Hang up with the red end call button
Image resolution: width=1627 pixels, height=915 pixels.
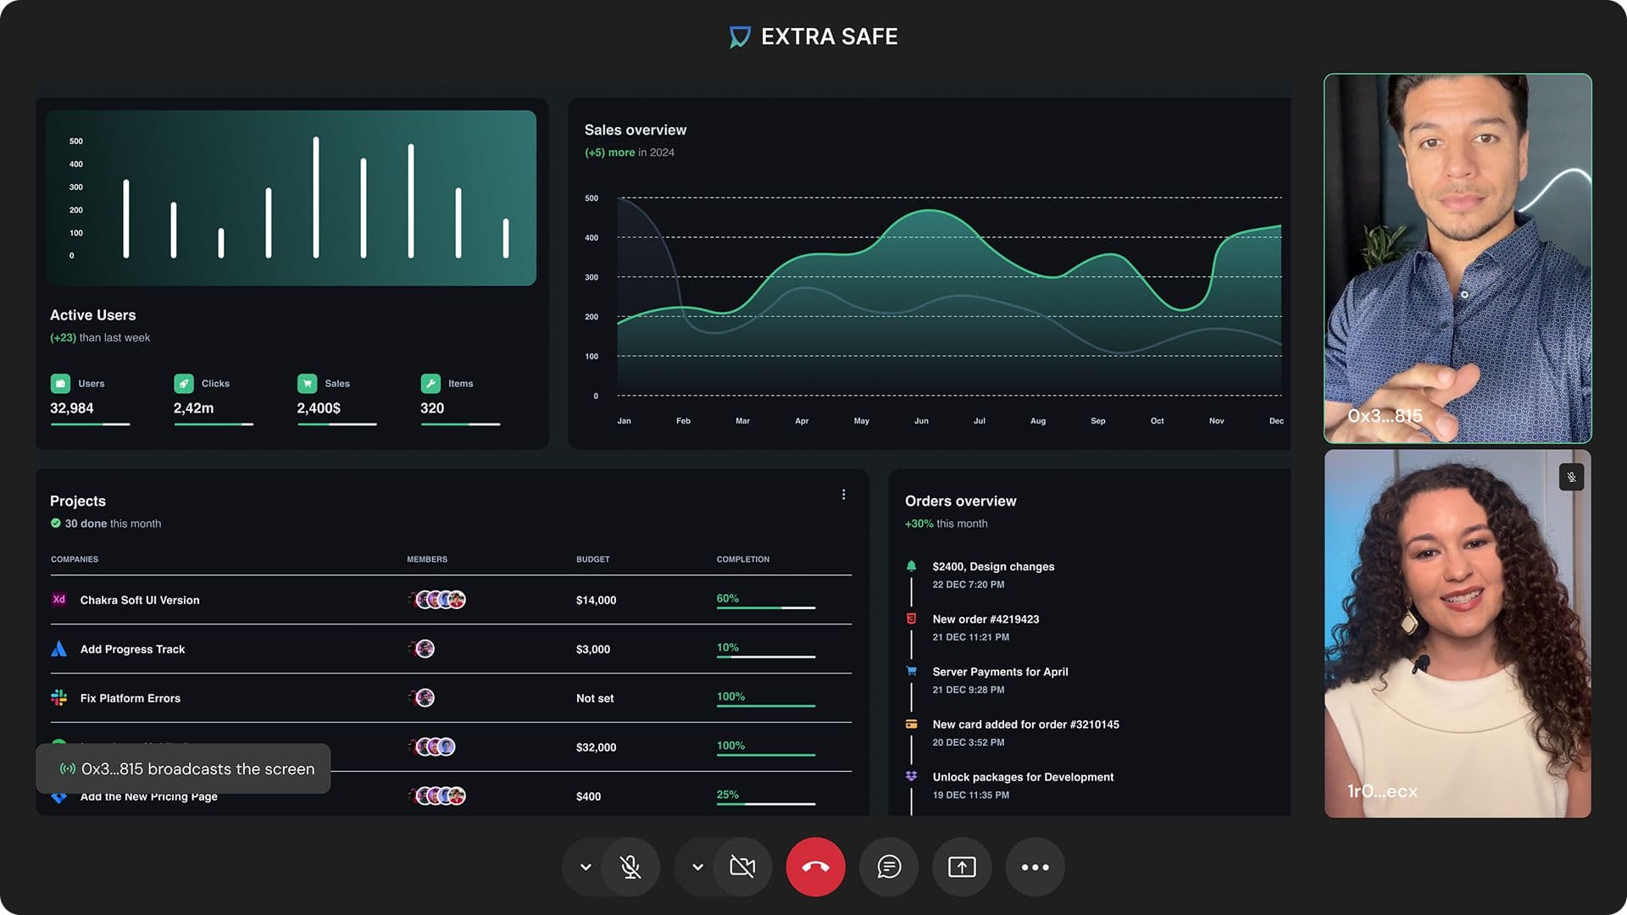tap(815, 867)
